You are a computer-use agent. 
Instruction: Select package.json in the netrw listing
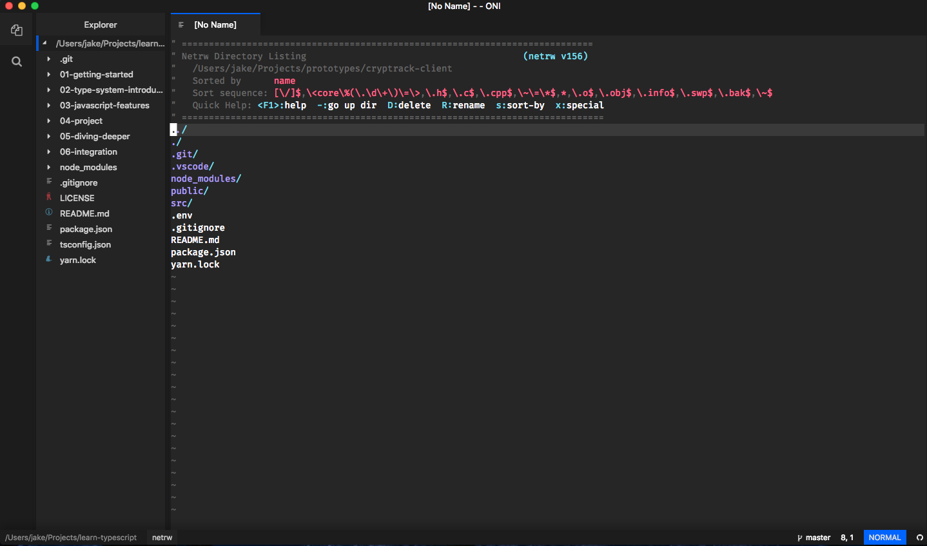click(203, 252)
